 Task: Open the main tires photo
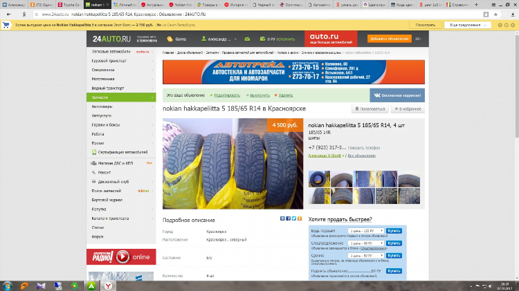(233, 164)
